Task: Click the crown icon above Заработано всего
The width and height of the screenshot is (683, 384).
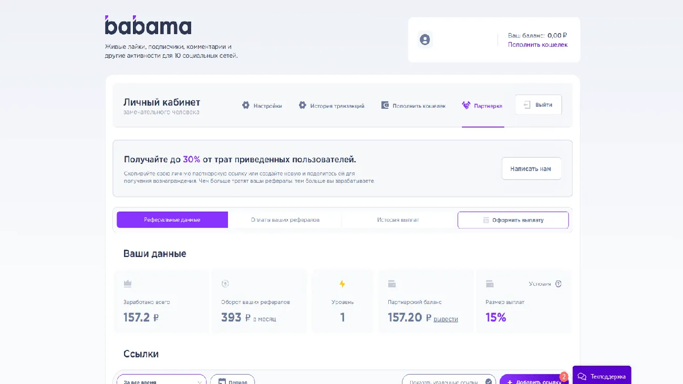Action: (128, 284)
